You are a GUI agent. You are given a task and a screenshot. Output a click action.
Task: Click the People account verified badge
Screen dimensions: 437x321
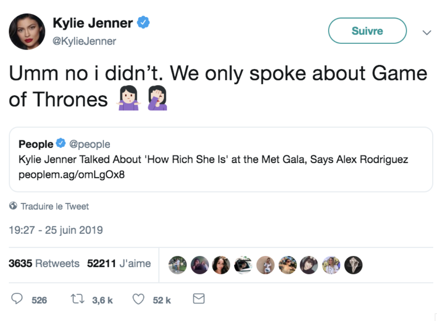click(x=61, y=144)
